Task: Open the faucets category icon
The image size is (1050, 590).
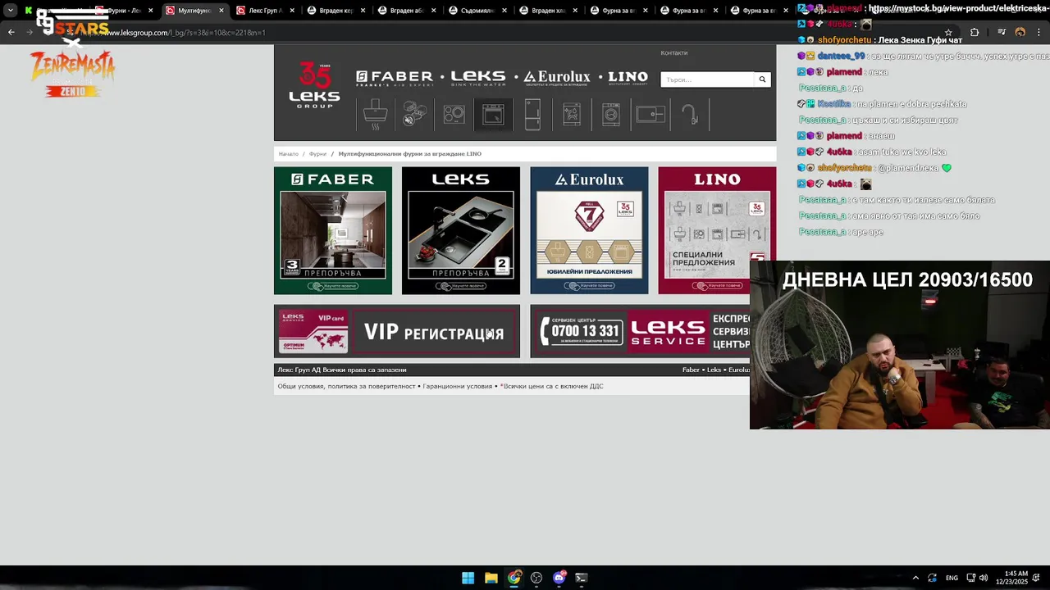Action: tap(690, 115)
